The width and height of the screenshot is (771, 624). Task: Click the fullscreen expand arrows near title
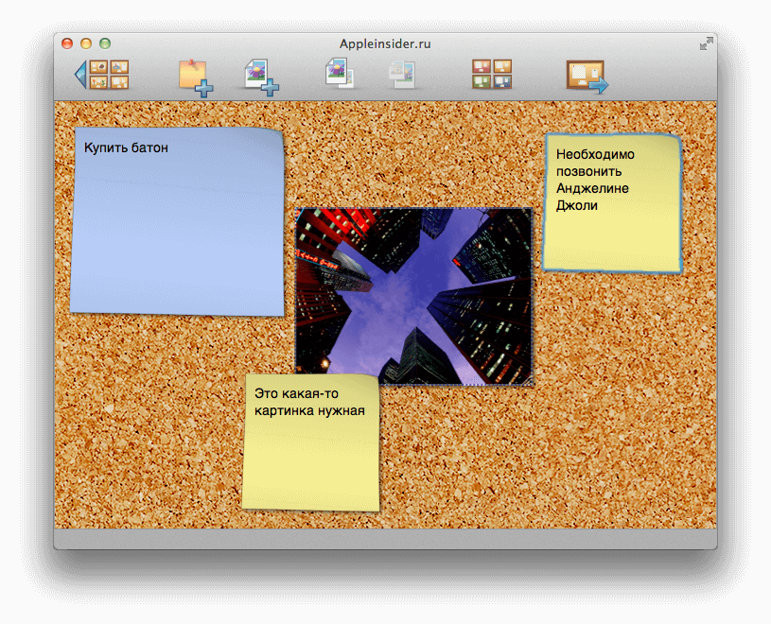point(707,43)
